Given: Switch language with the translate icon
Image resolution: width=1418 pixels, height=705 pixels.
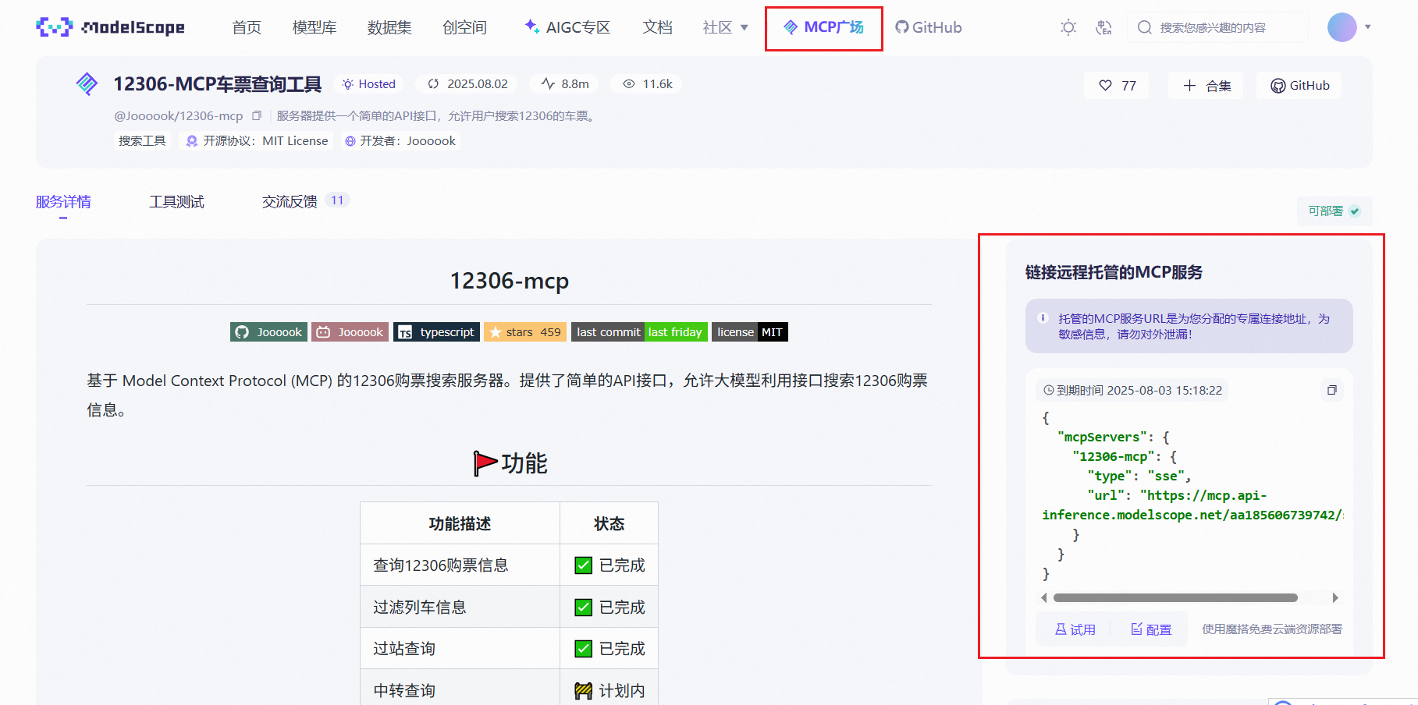Looking at the screenshot, I should coord(1103,27).
